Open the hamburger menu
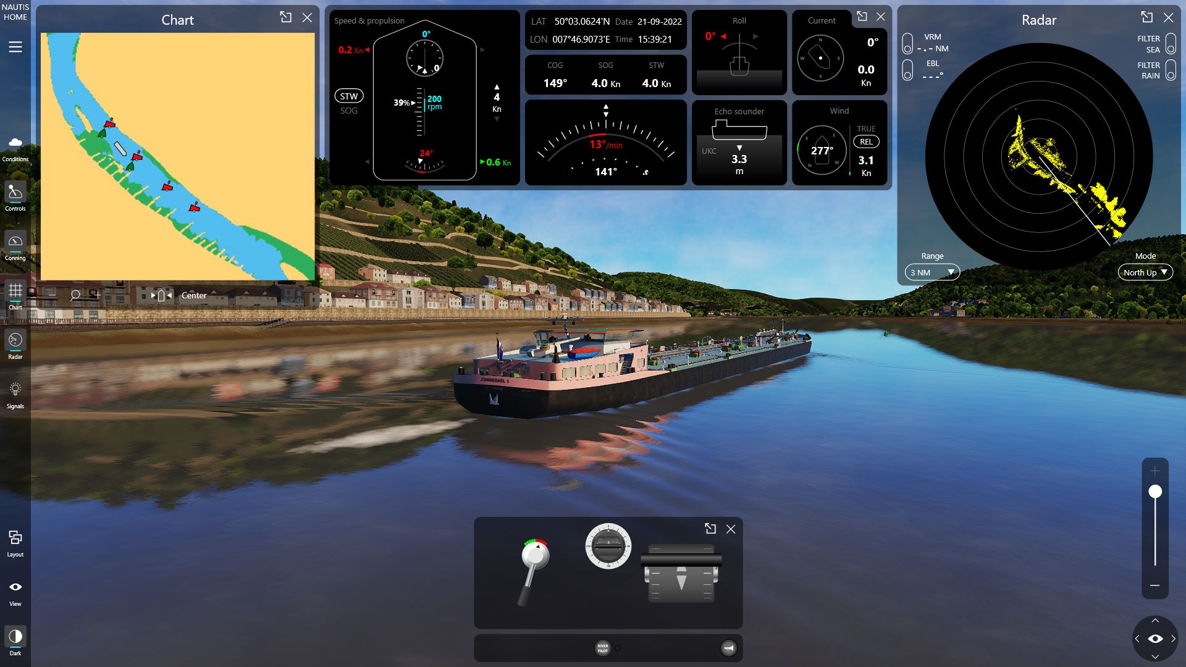 tap(15, 47)
